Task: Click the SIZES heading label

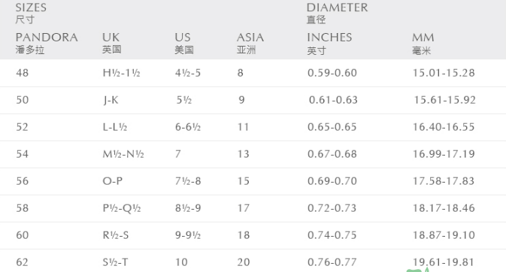Action: pyautogui.click(x=31, y=14)
